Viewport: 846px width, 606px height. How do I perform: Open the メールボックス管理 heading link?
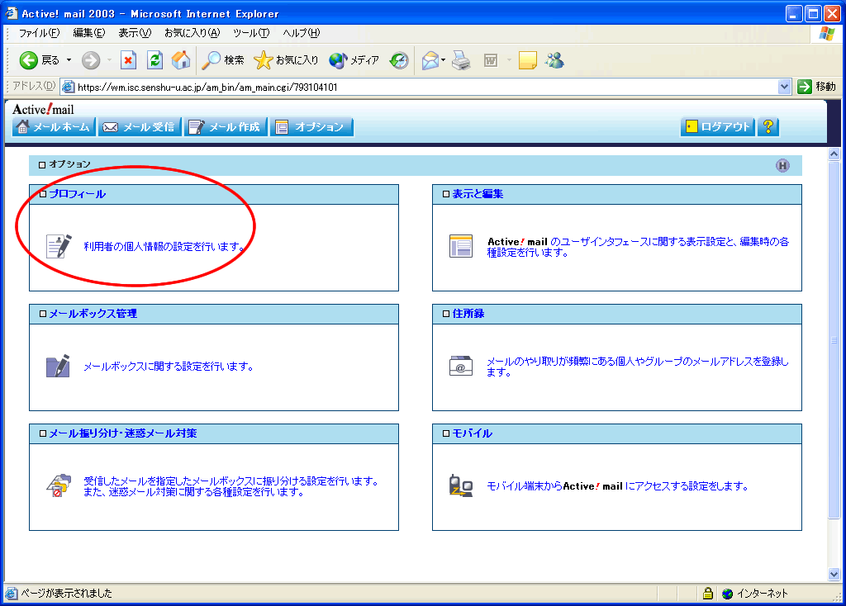pos(93,314)
